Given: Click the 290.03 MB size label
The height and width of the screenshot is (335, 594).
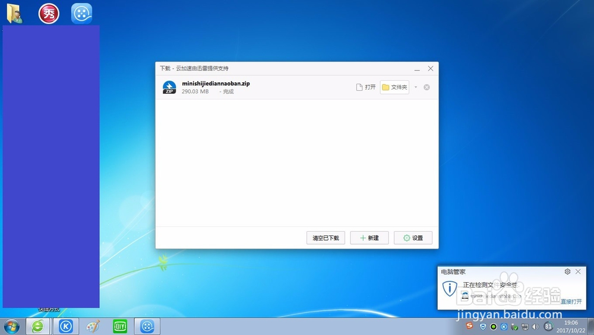Looking at the screenshot, I should [x=195, y=91].
